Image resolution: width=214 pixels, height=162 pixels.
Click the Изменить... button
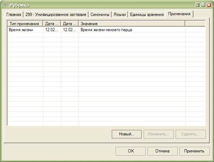[159, 134]
